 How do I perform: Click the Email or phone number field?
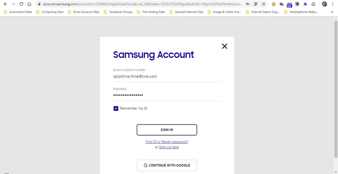167,77
